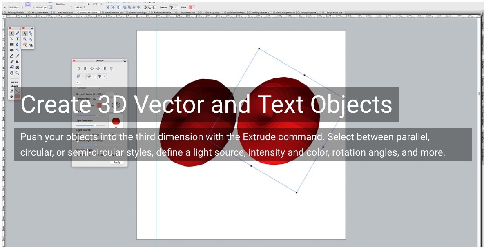Click the dock arrow on the Extrude panel title bar

pos(125,60)
